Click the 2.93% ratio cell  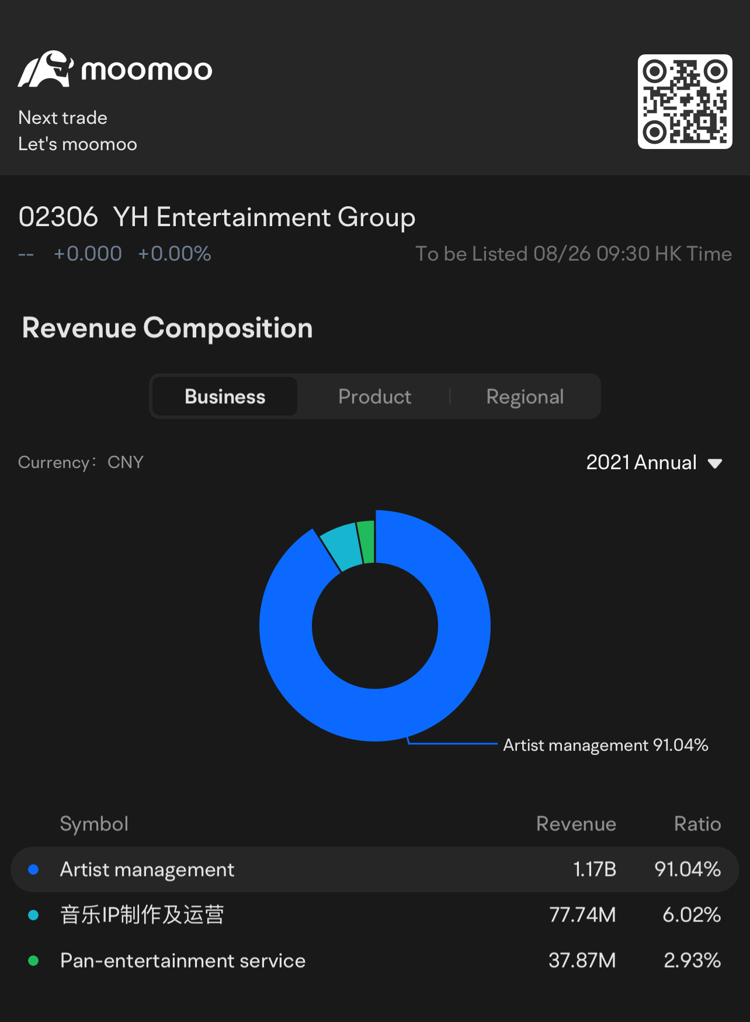692,961
